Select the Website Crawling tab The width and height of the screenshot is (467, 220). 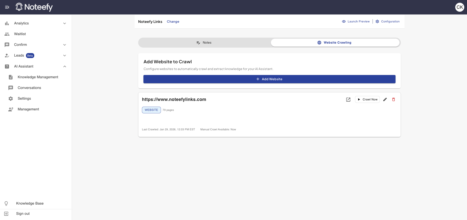pos(335,43)
